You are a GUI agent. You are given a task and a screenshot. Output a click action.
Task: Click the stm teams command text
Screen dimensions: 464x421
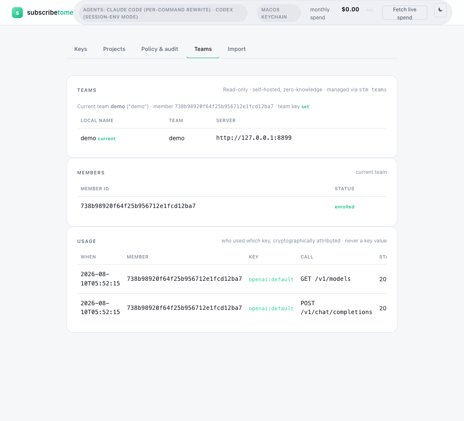coord(373,90)
